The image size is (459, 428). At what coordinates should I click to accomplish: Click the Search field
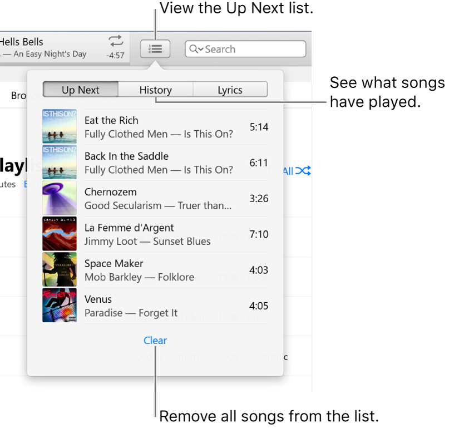pyautogui.click(x=245, y=49)
